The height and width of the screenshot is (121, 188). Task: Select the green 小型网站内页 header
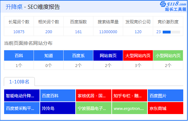point(168,56)
